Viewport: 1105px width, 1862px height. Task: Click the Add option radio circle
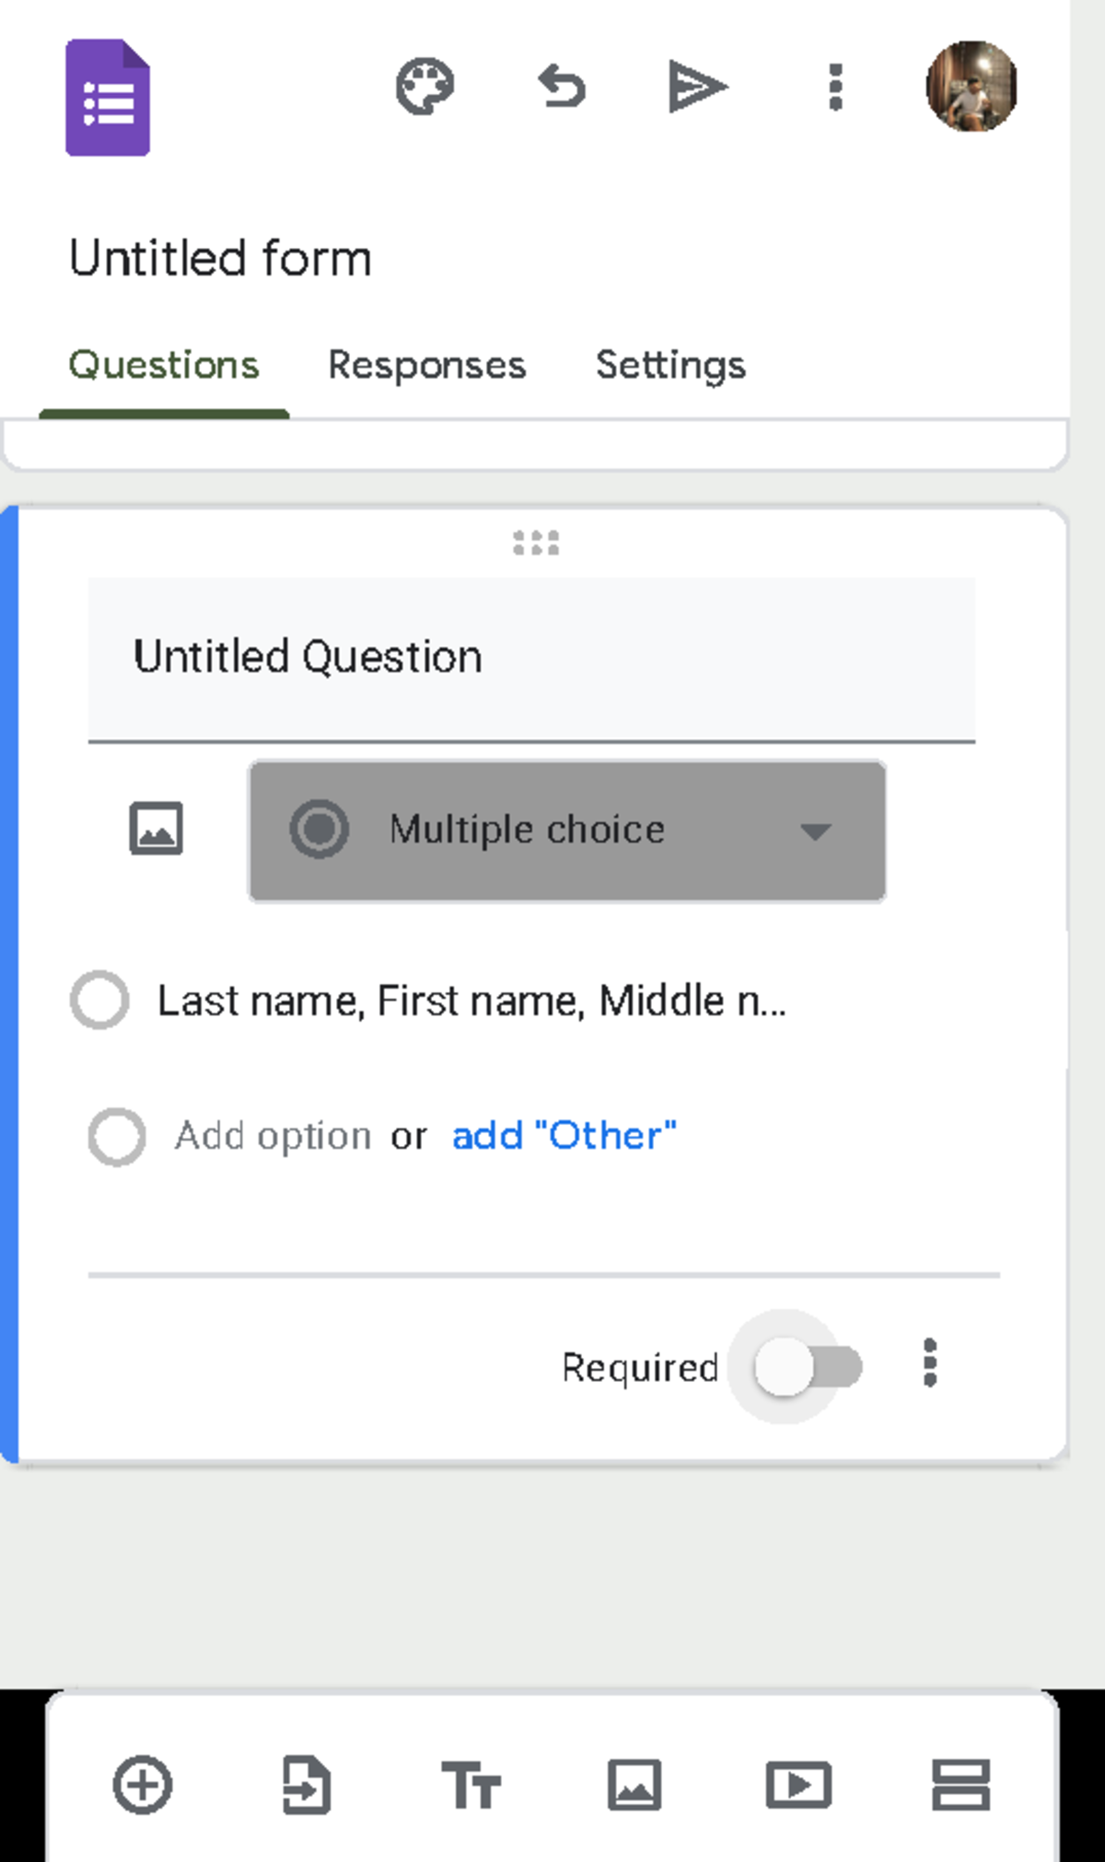point(114,1136)
